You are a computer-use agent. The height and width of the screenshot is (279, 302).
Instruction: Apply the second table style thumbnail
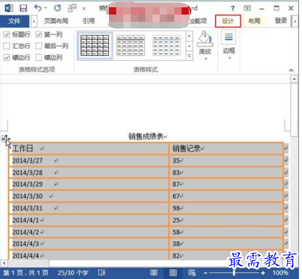[131, 45]
